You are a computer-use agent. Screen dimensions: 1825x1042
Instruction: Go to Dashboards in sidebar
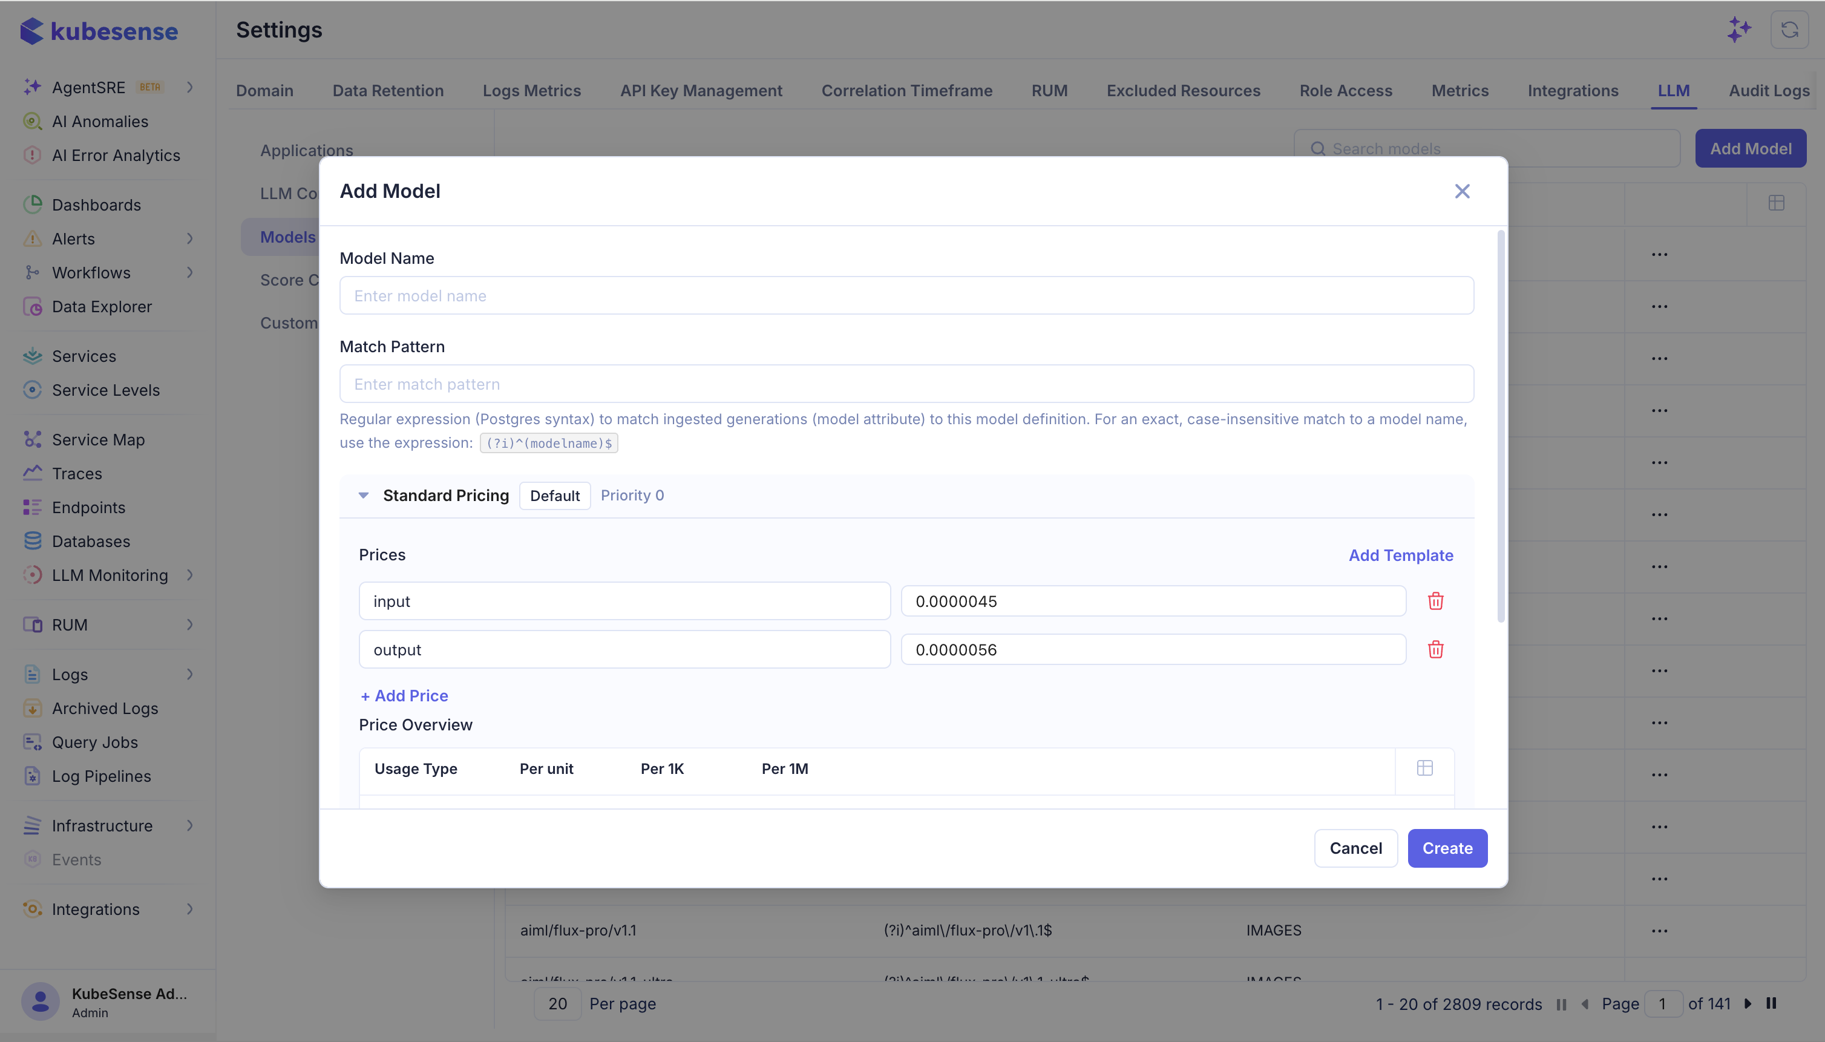coord(96,205)
